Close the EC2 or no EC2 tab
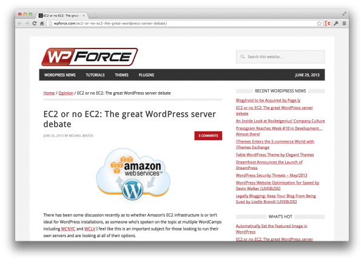Screen dimensions: 364x262 (84, 16)
